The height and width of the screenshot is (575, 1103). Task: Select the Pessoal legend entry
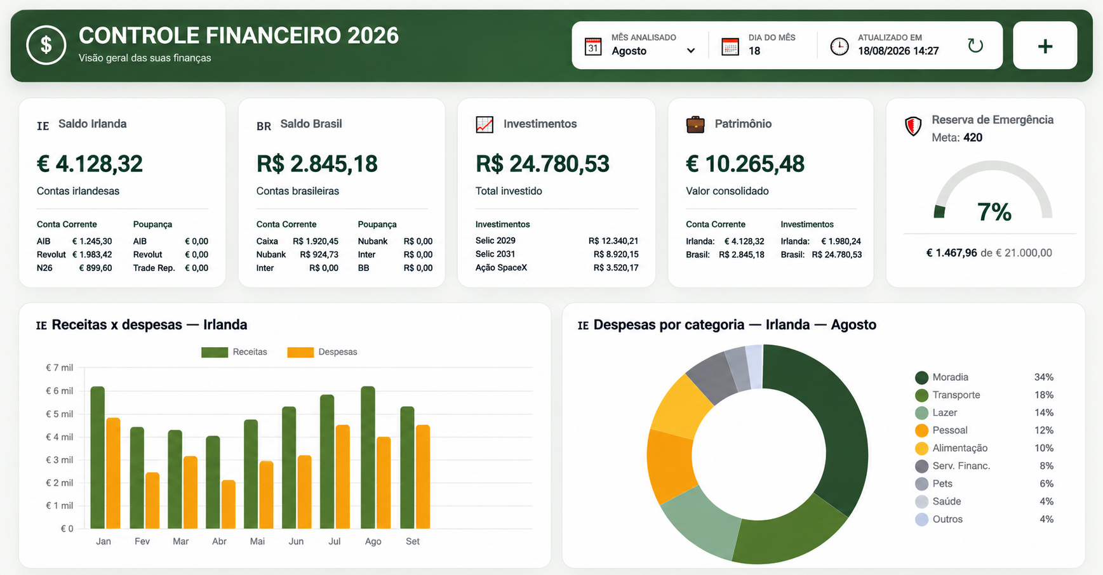click(x=984, y=431)
